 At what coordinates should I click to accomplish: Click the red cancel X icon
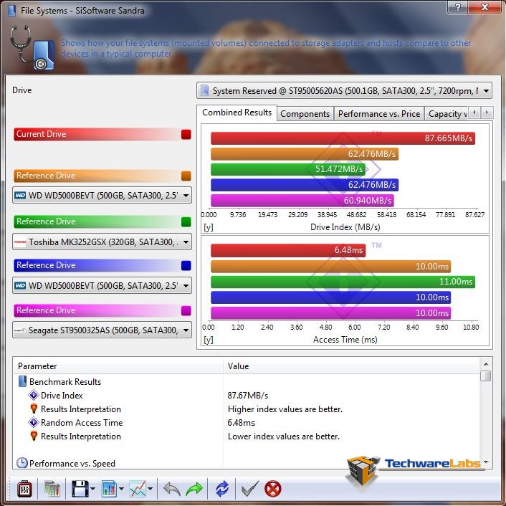272,490
